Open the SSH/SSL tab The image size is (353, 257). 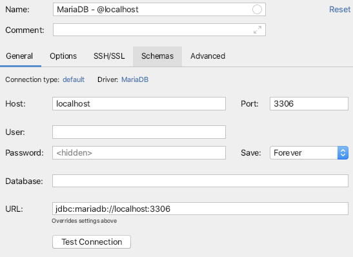coord(109,56)
